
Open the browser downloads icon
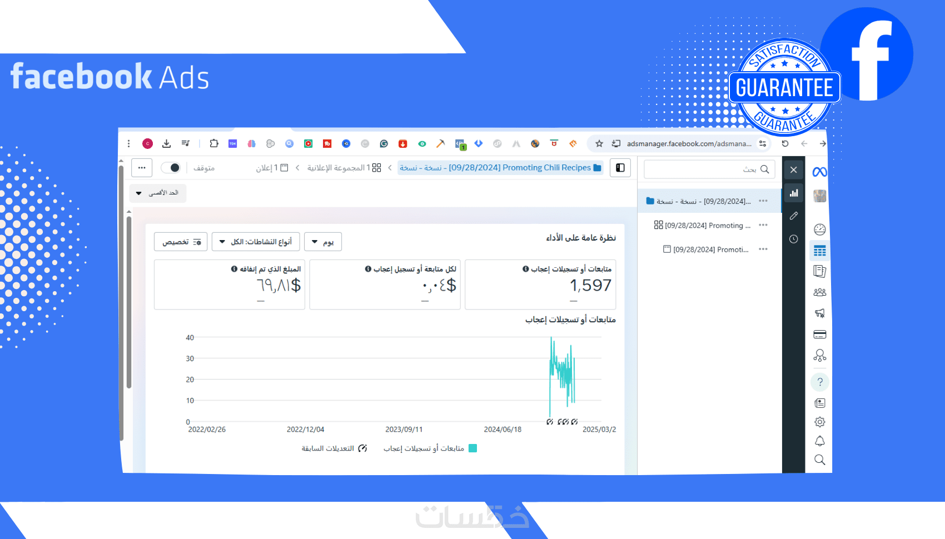coord(166,143)
